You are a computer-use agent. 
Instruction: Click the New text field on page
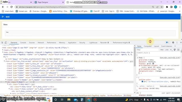coord(90,33)
